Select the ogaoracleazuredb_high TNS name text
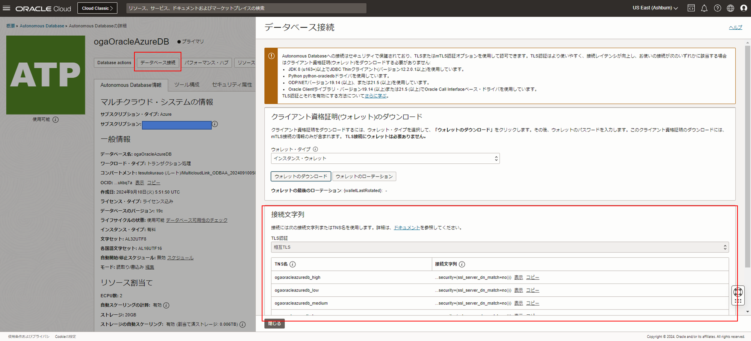 [297, 278]
